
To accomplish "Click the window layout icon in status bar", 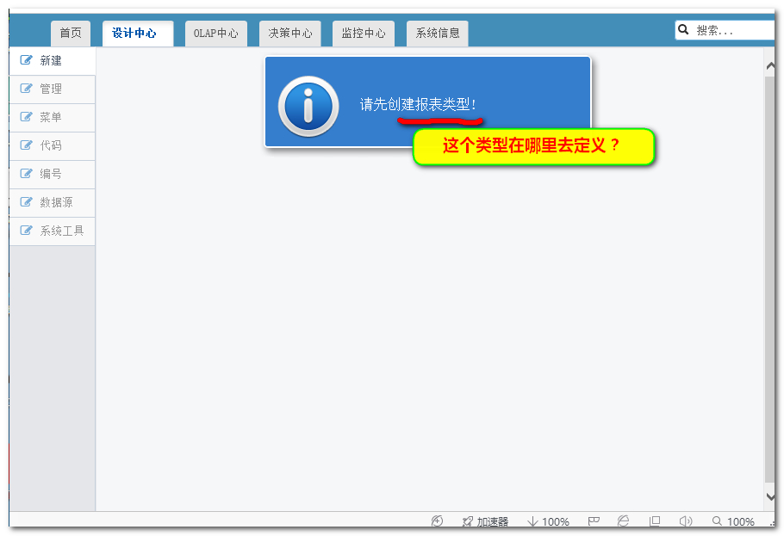I will point(655,521).
